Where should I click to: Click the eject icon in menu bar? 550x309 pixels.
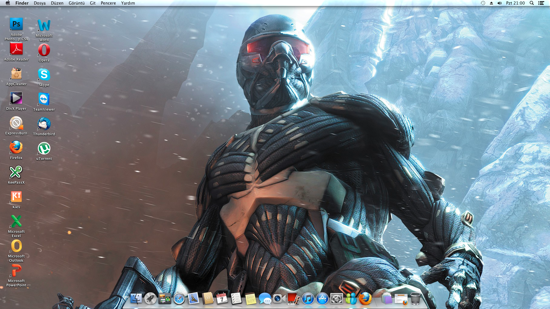click(x=491, y=3)
